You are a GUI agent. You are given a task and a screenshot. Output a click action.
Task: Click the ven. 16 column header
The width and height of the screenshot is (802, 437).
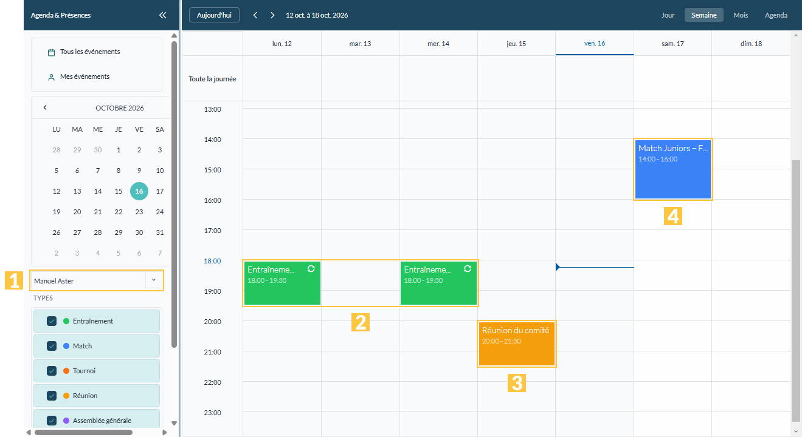pos(595,44)
